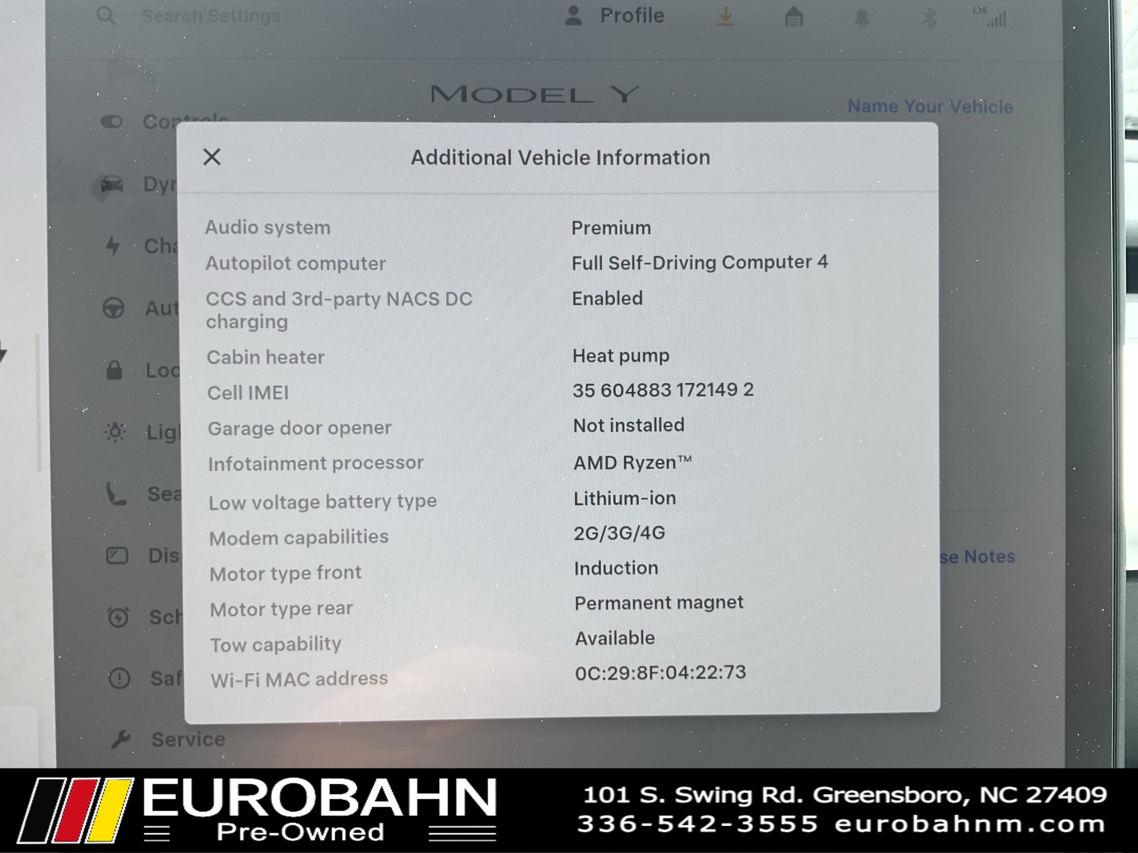Viewport: 1138px width, 853px height.
Task: Select Motor type rear label
Action: 281,609
